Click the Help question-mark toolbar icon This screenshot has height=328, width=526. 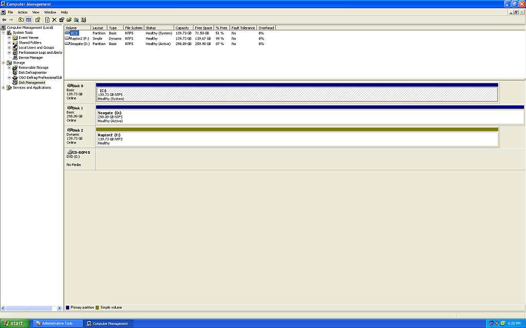[37, 20]
